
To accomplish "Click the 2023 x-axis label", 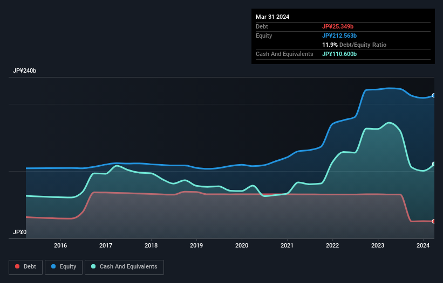I will tap(378, 245).
